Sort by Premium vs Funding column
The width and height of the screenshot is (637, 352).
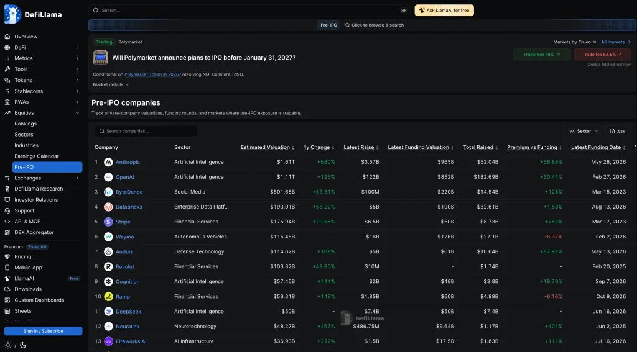(x=534, y=147)
